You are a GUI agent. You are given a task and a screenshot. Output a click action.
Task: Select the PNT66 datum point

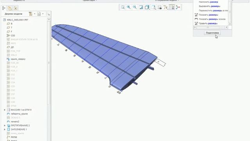pos(14,137)
